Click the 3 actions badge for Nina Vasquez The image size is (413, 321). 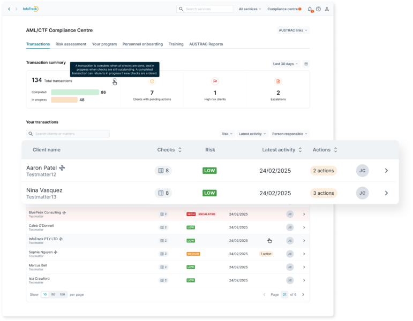pyautogui.click(x=324, y=193)
